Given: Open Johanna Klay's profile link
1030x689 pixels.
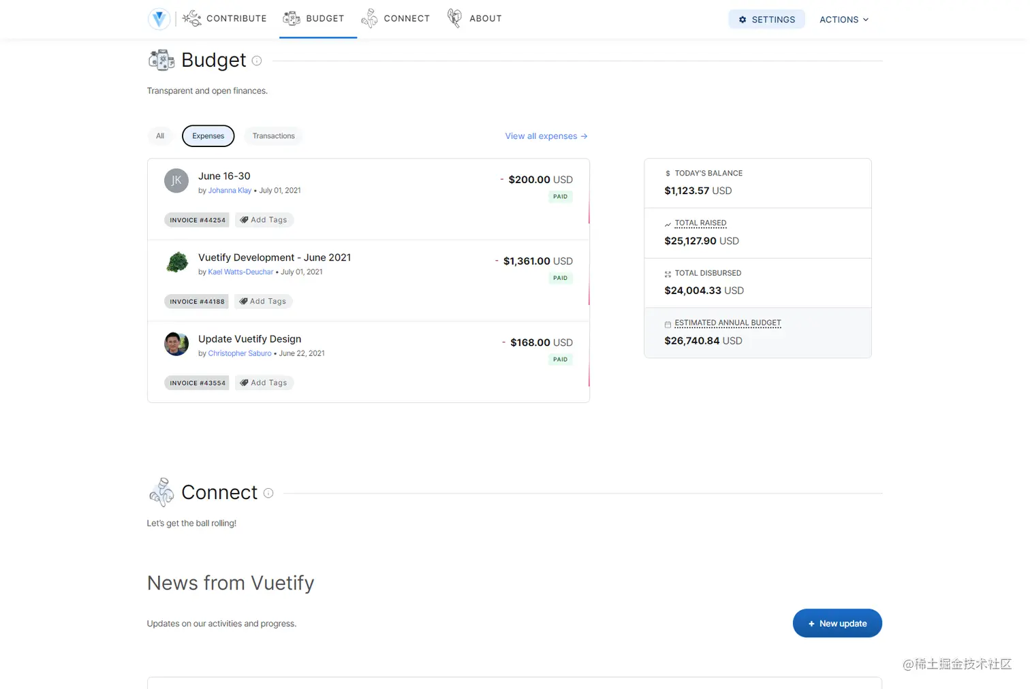Looking at the screenshot, I should pyautogui.click(x=230, y=191).
